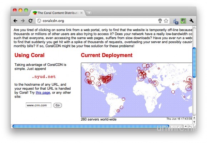Open a new tab with plus button
This screenshot has width=207, height=143.
click(x=89, y=13)
